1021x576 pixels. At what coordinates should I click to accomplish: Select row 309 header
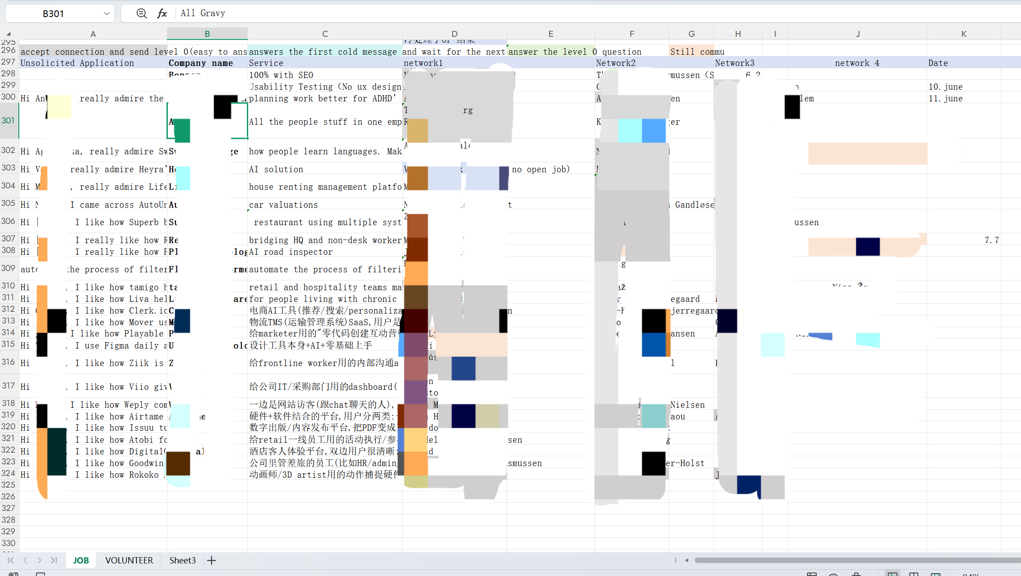9,268
